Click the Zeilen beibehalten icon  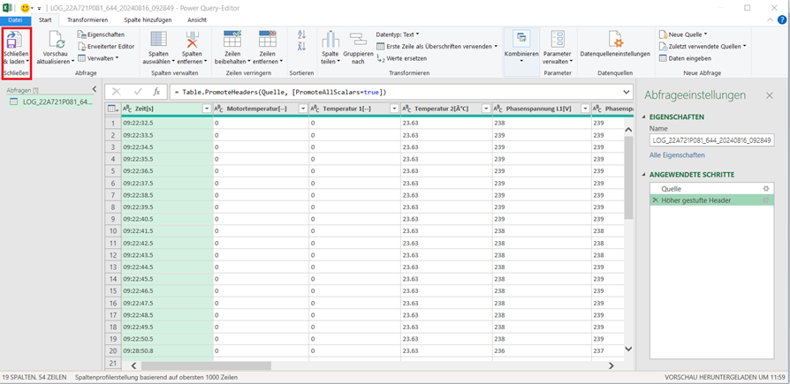point(232,40)
